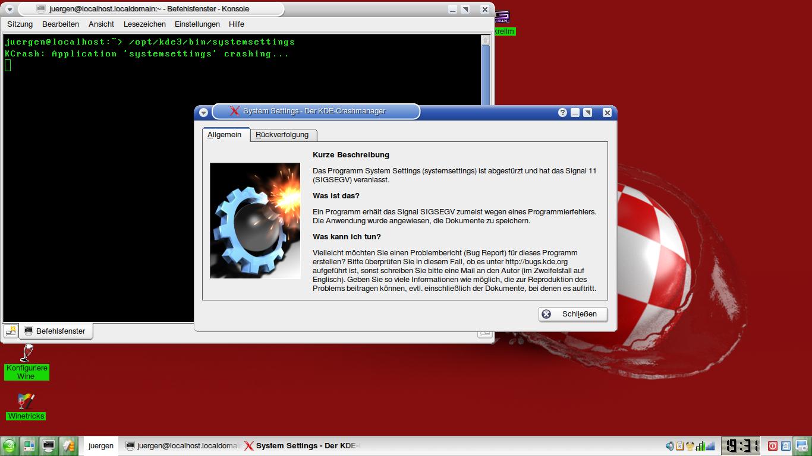Screen dimensions: 812x456
Task: Open the Rückverfolgung tab in crash manager
Action: [x=282, y=135]
